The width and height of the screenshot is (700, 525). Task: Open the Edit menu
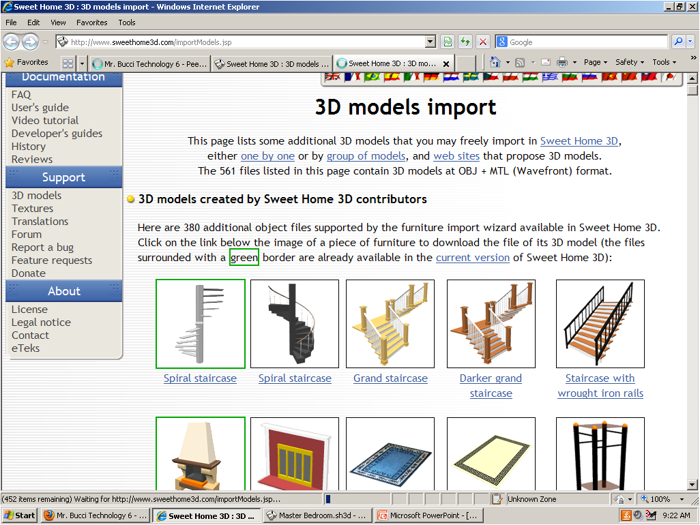33,22
